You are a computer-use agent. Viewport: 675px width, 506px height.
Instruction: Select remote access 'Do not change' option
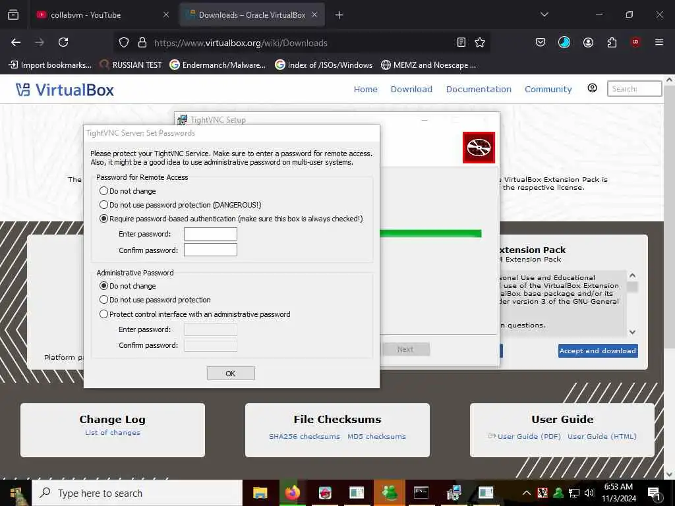click(127, 191)
